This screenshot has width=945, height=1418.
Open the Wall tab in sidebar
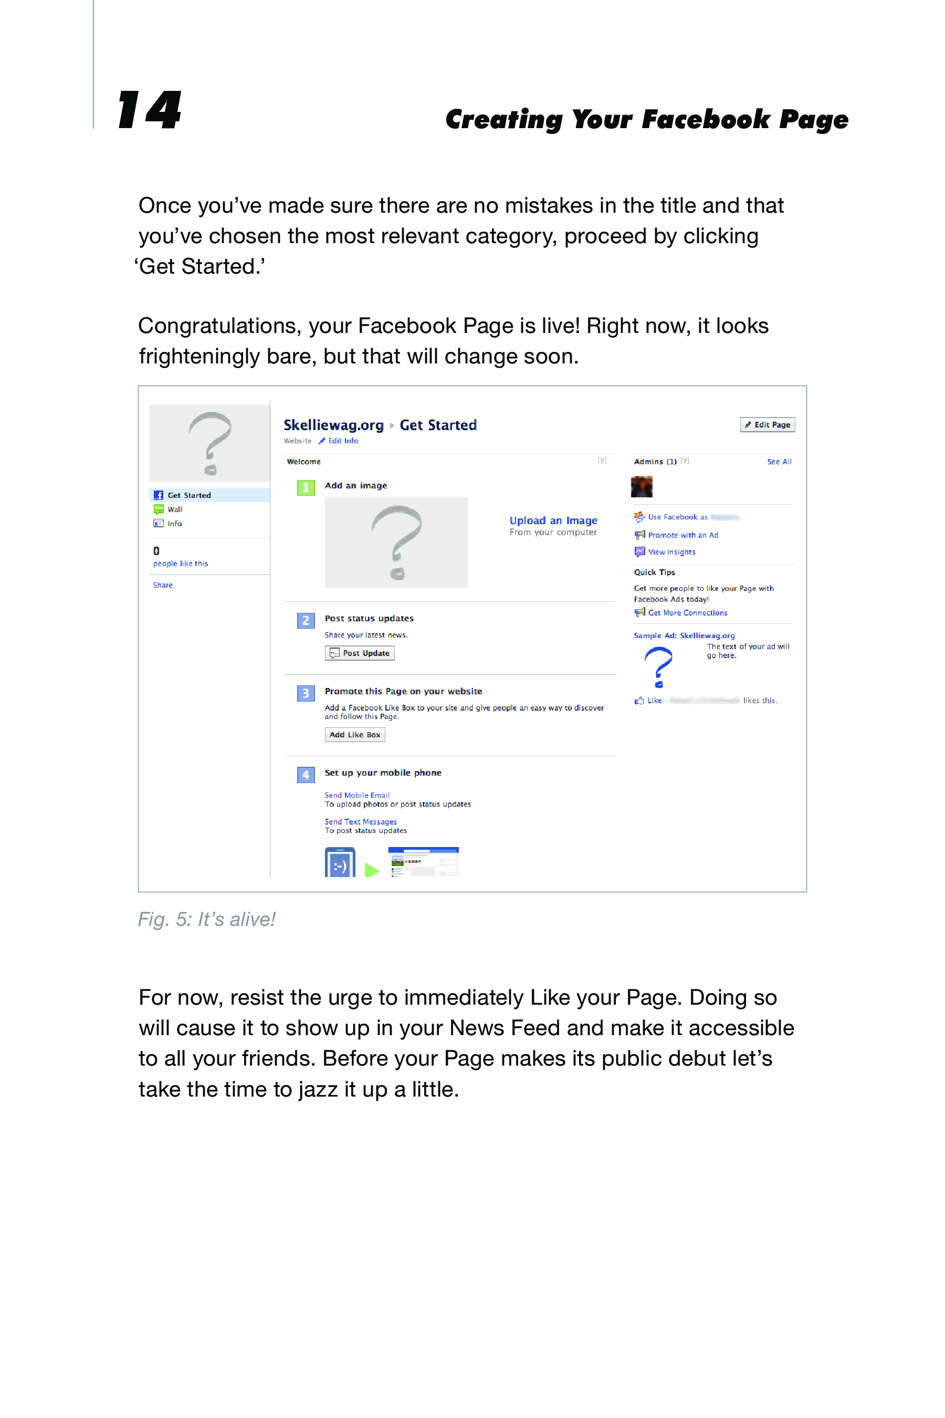175,509
